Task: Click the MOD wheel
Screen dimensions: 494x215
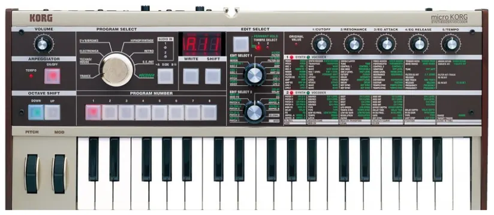Action: 59,174
